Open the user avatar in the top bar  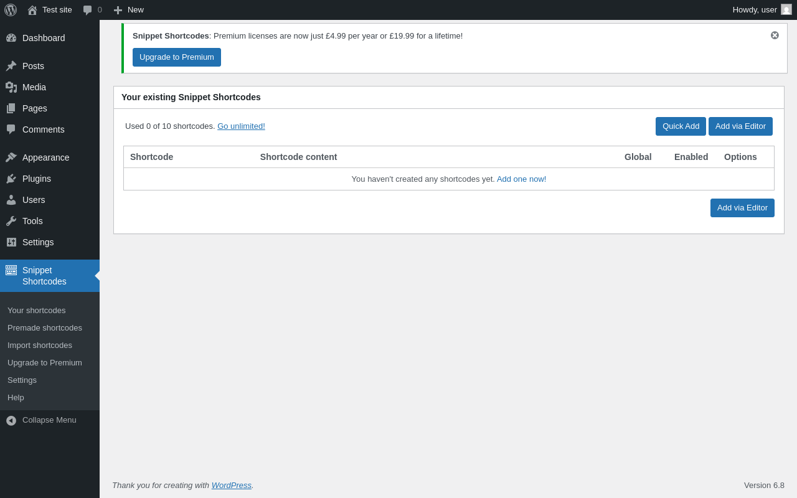pos(786,9)
